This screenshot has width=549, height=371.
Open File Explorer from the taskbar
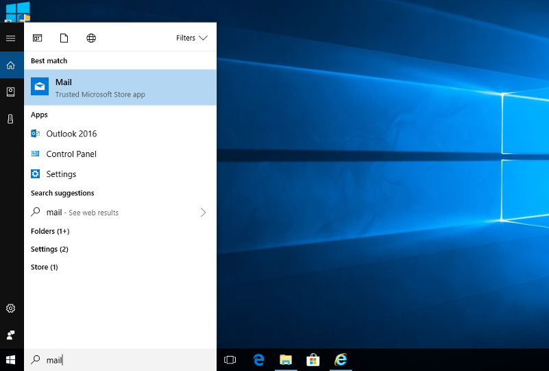pyautogui.click(x=286, y=360)
